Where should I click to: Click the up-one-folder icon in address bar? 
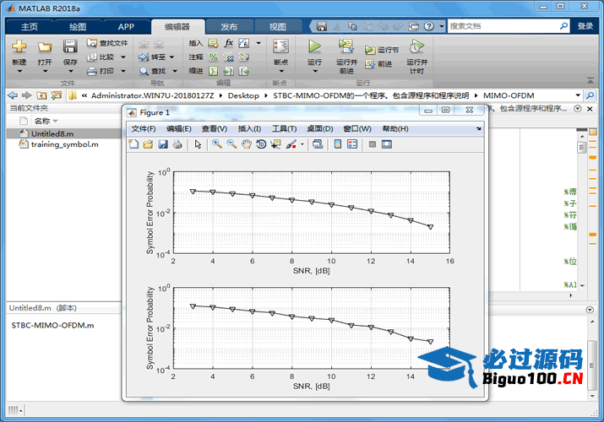[x=41, y=95]
